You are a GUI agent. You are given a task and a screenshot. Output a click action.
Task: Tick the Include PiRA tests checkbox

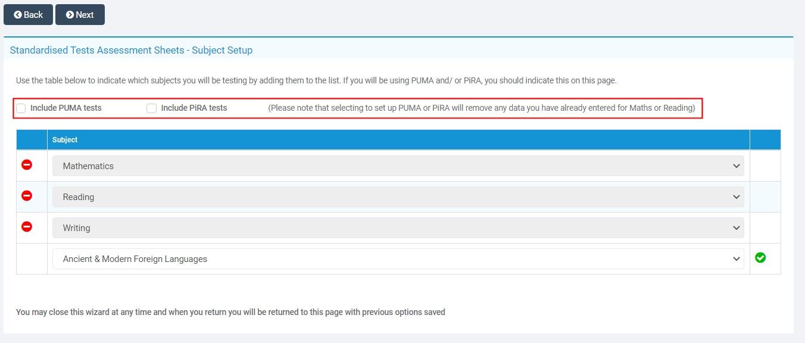pyautogui.click(x=152, y=108)
